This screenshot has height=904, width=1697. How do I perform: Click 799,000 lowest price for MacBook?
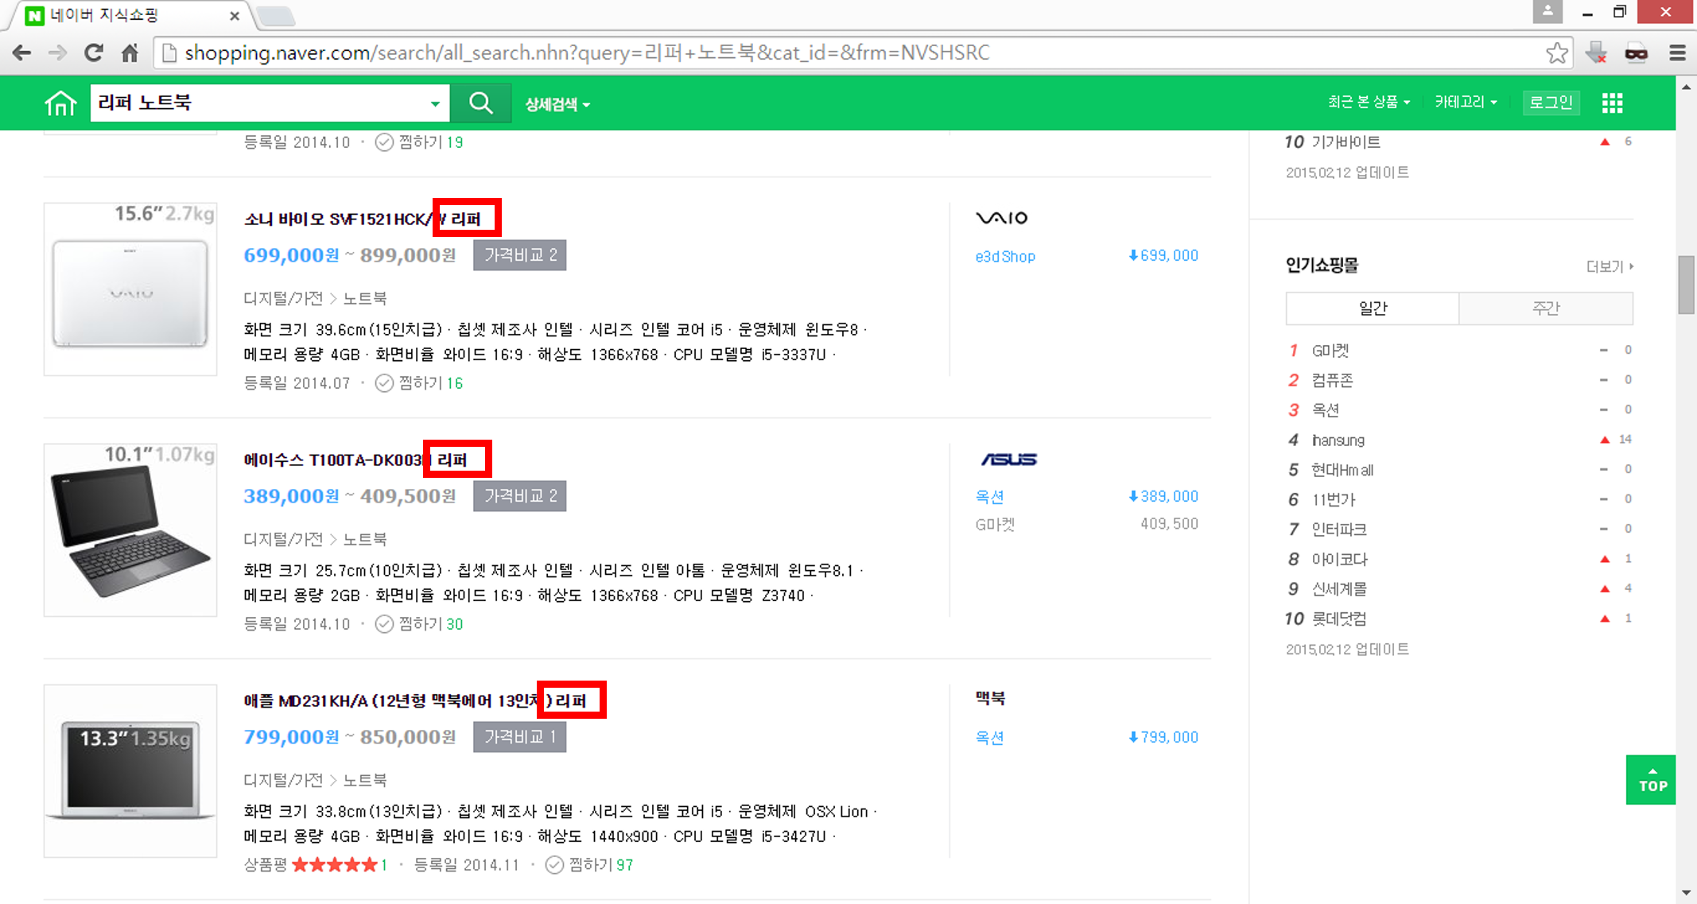coord(1163,738)
